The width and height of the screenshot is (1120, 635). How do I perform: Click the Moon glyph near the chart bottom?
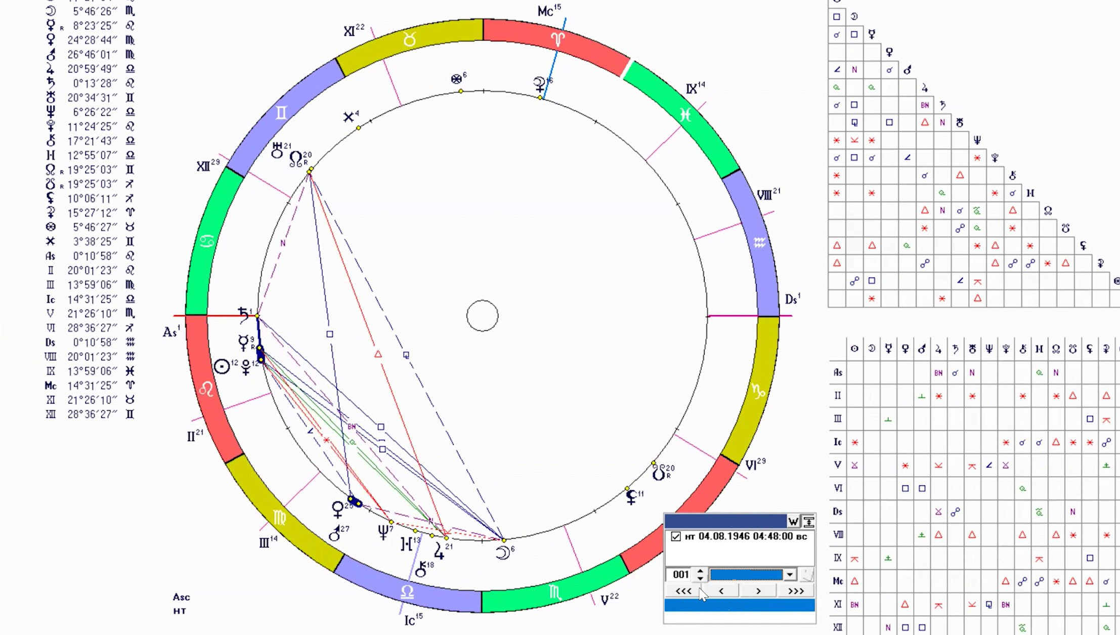click(x=502, y=554)
